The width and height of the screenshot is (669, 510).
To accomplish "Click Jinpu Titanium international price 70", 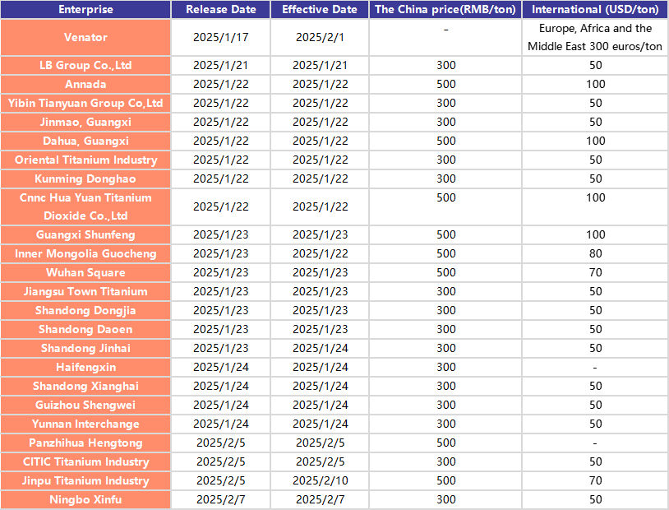I will (595, 480).
